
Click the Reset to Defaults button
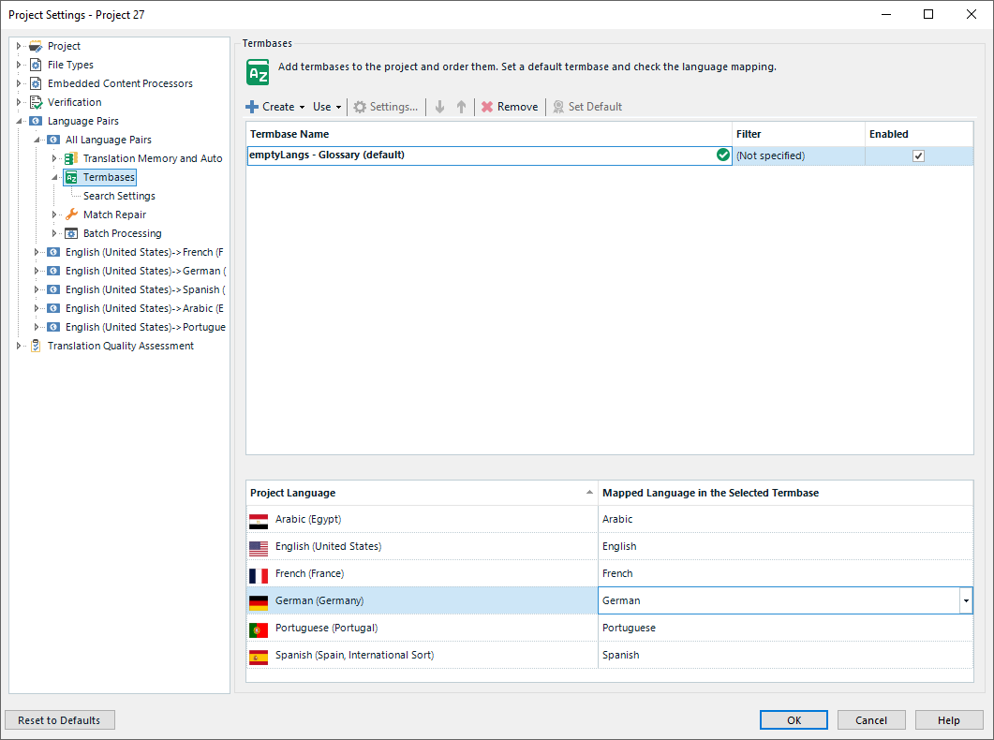click(x=60, y=720)
